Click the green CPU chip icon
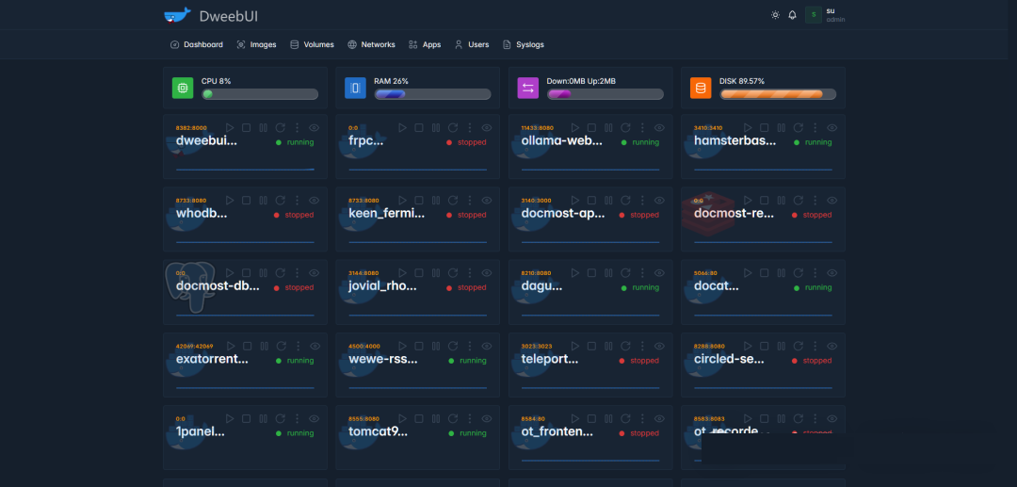 tap(183, 89)
